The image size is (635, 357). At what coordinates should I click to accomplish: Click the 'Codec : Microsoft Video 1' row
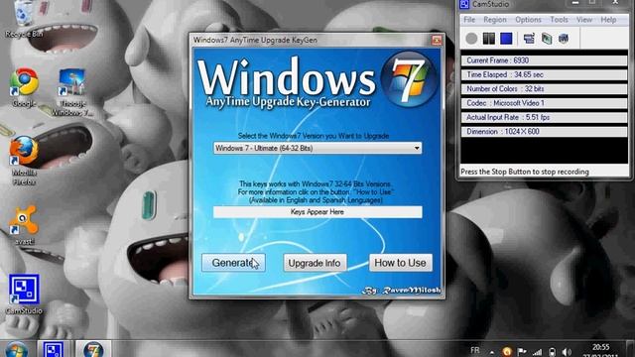544,103
